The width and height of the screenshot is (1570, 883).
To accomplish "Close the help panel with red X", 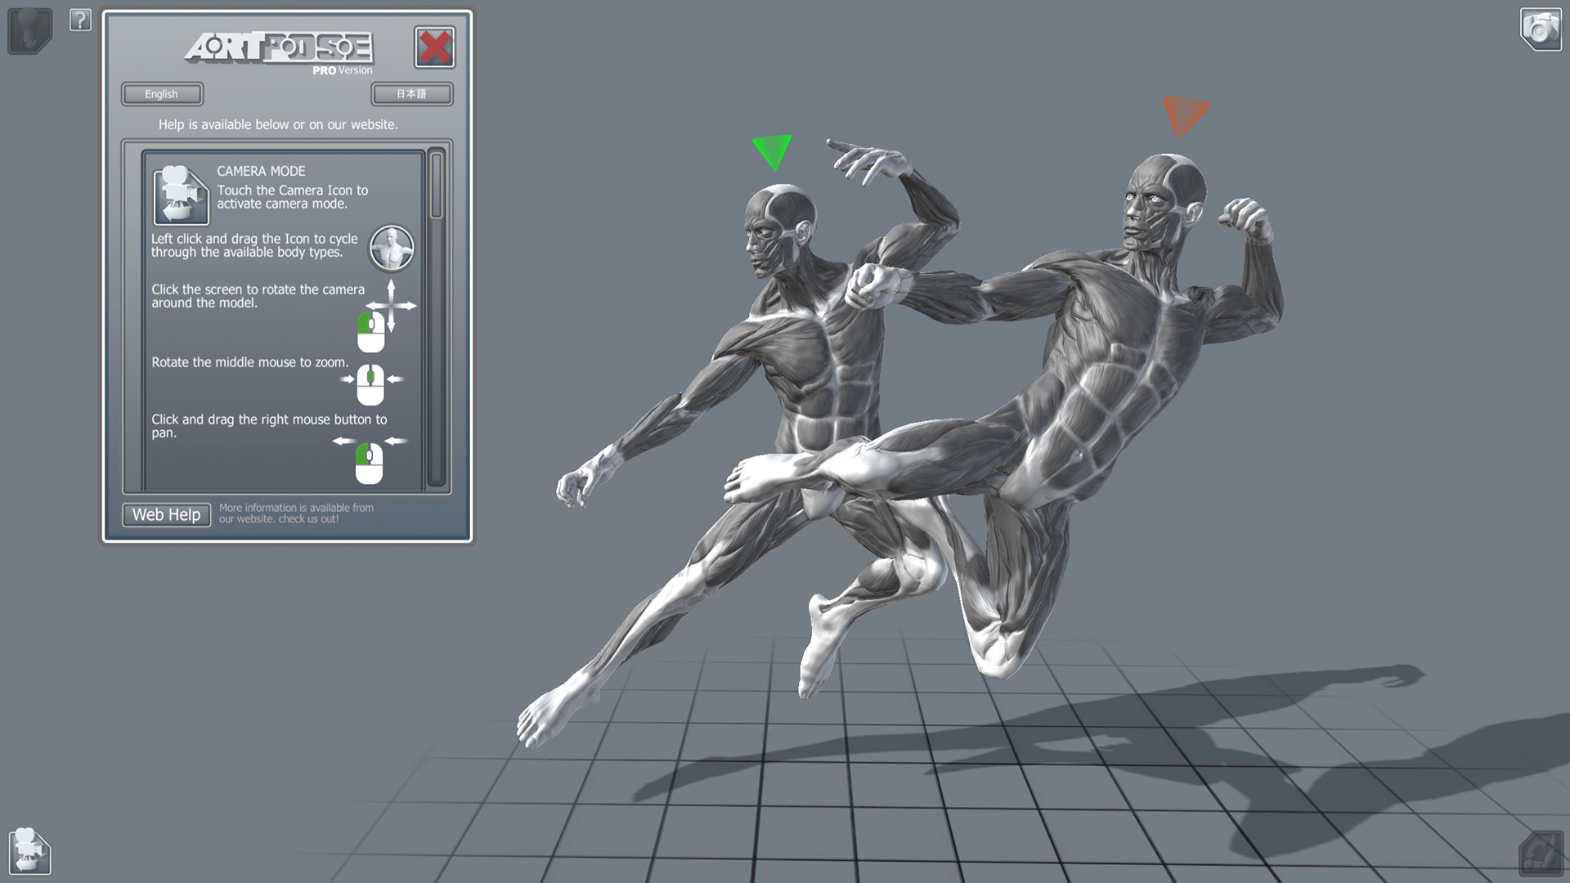I will [435, 47].
